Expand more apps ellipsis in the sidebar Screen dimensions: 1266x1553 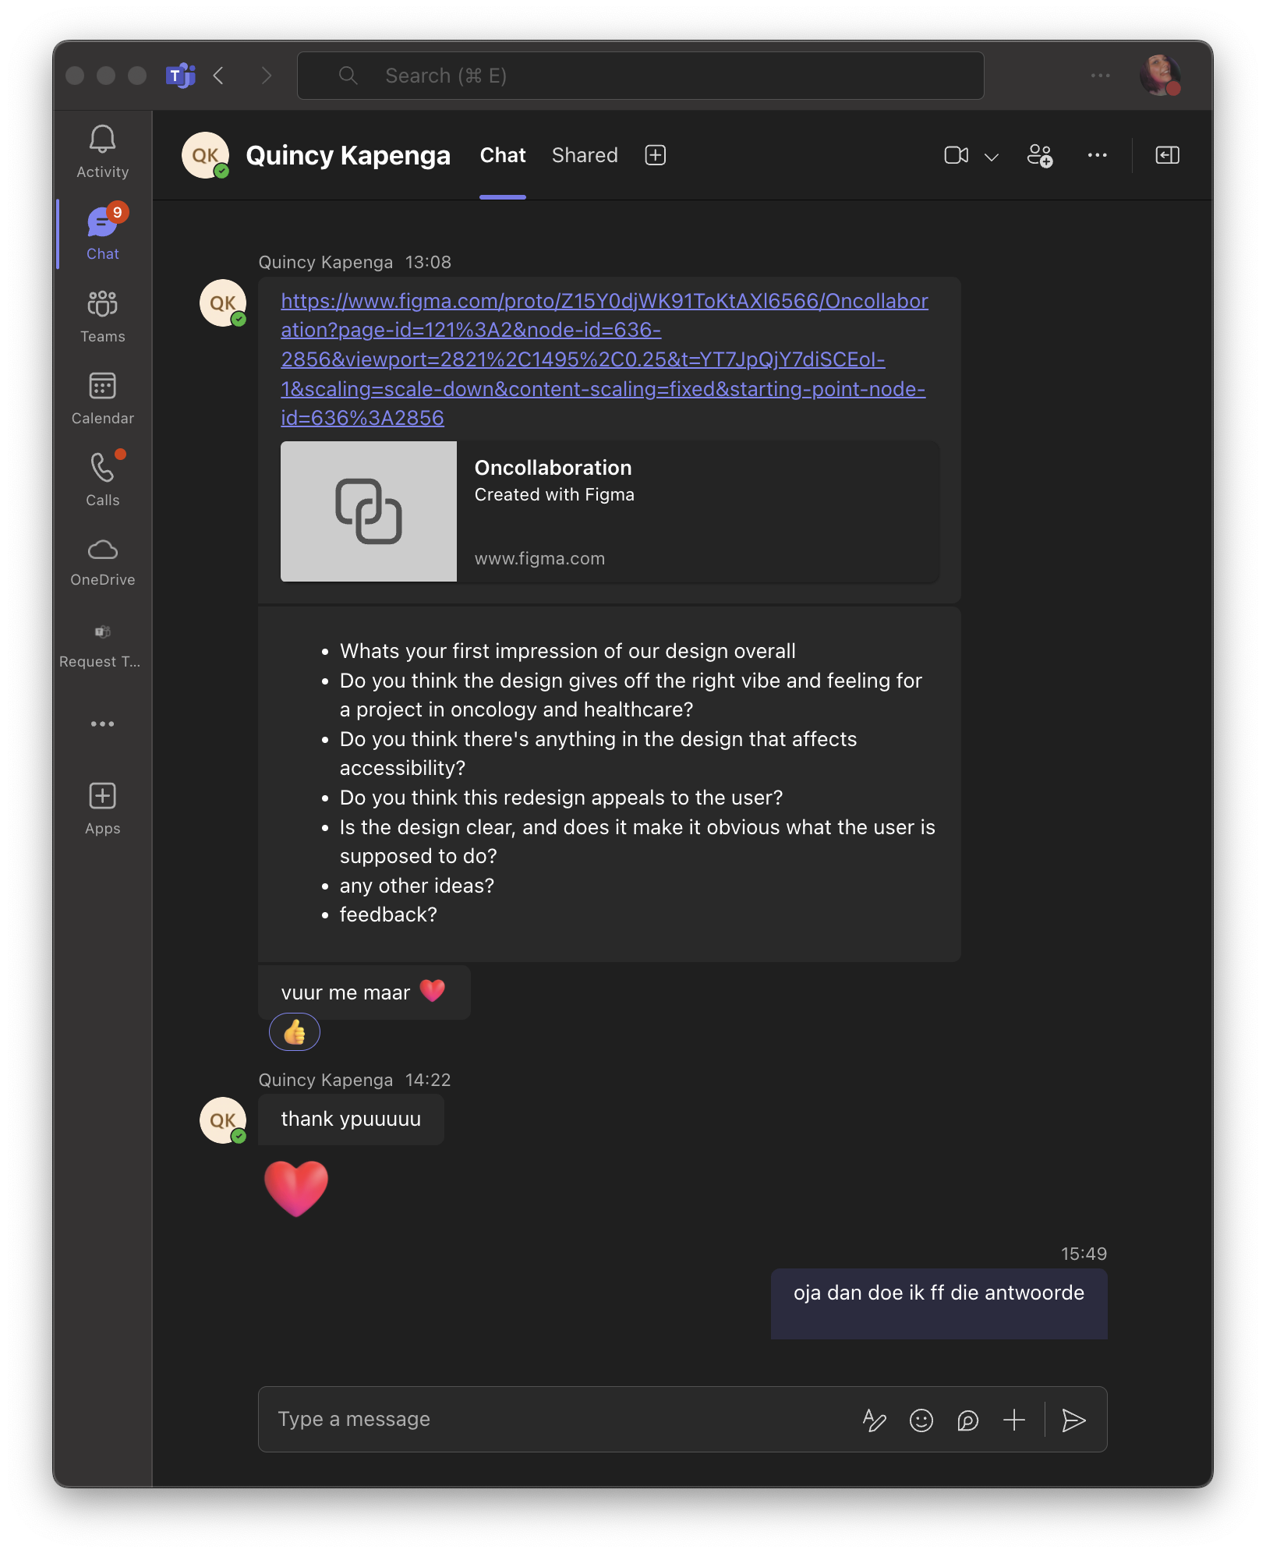tap(102, 723)
